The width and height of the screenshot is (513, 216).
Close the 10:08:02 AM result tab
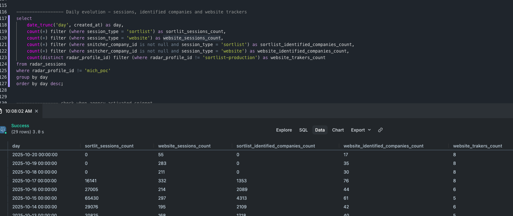[x=36, y=111]
